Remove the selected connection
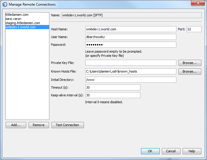 point(39,125)
